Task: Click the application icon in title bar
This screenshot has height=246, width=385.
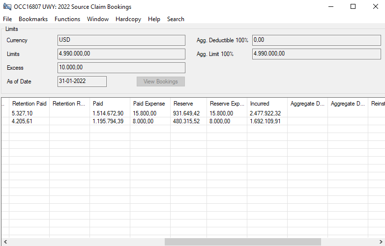Action: click(7, 6)
